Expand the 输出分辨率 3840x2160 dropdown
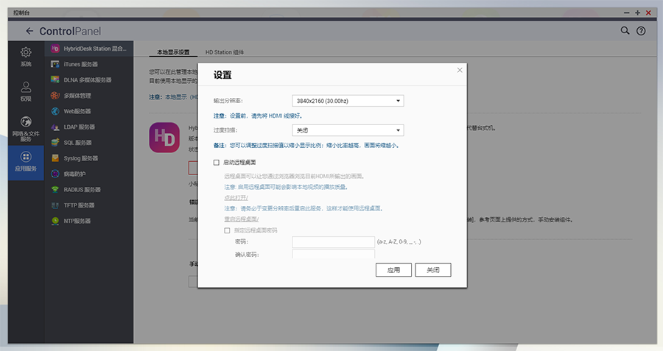 pos(348,101)
